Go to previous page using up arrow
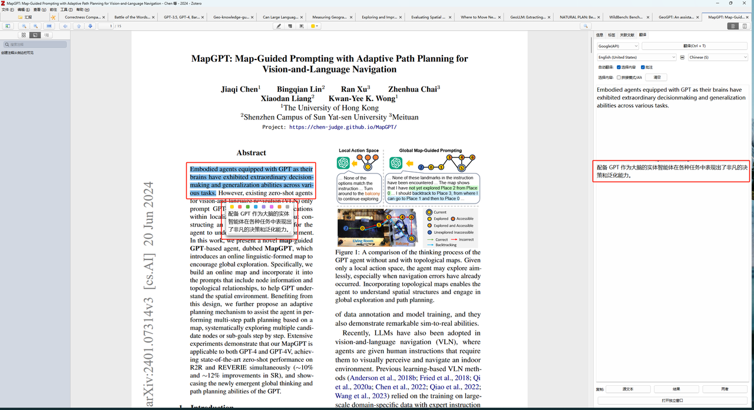Viewport: 754px width, 410px height. pos(79,26)
